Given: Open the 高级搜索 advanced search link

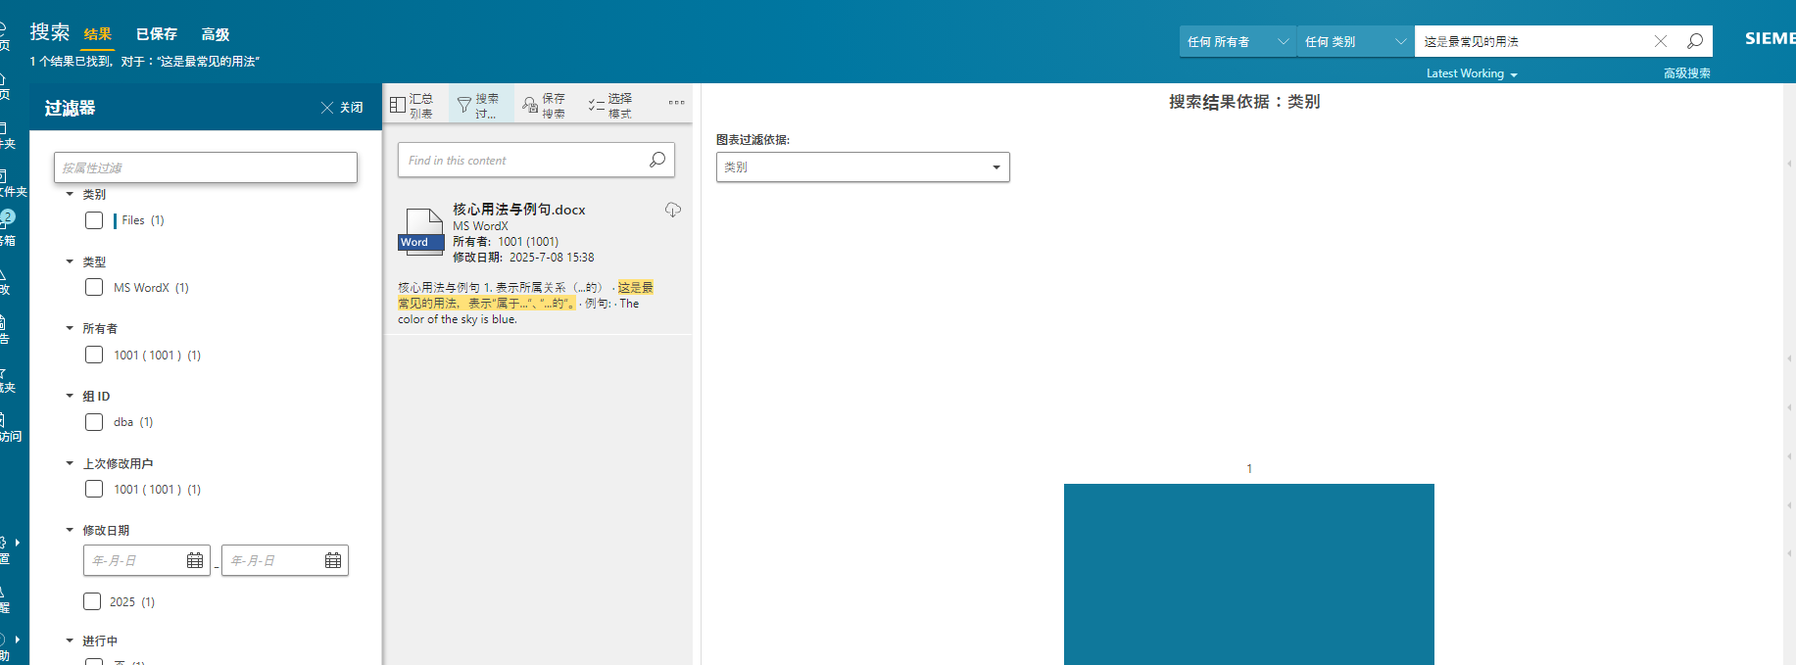Looking at the screenshot, I should pyautogui.click(x=1686, y=73).
